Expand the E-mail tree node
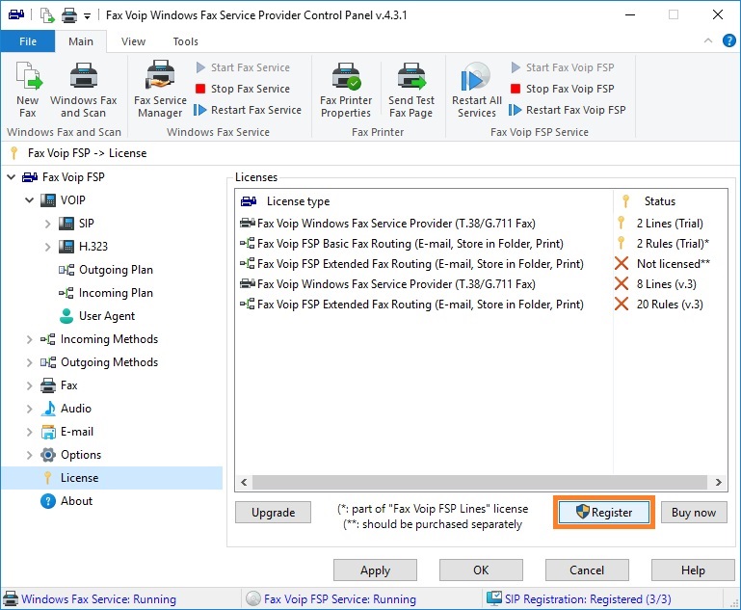This screenshot has width=741, height=610. pyautogui.click(x=29, y=432)
